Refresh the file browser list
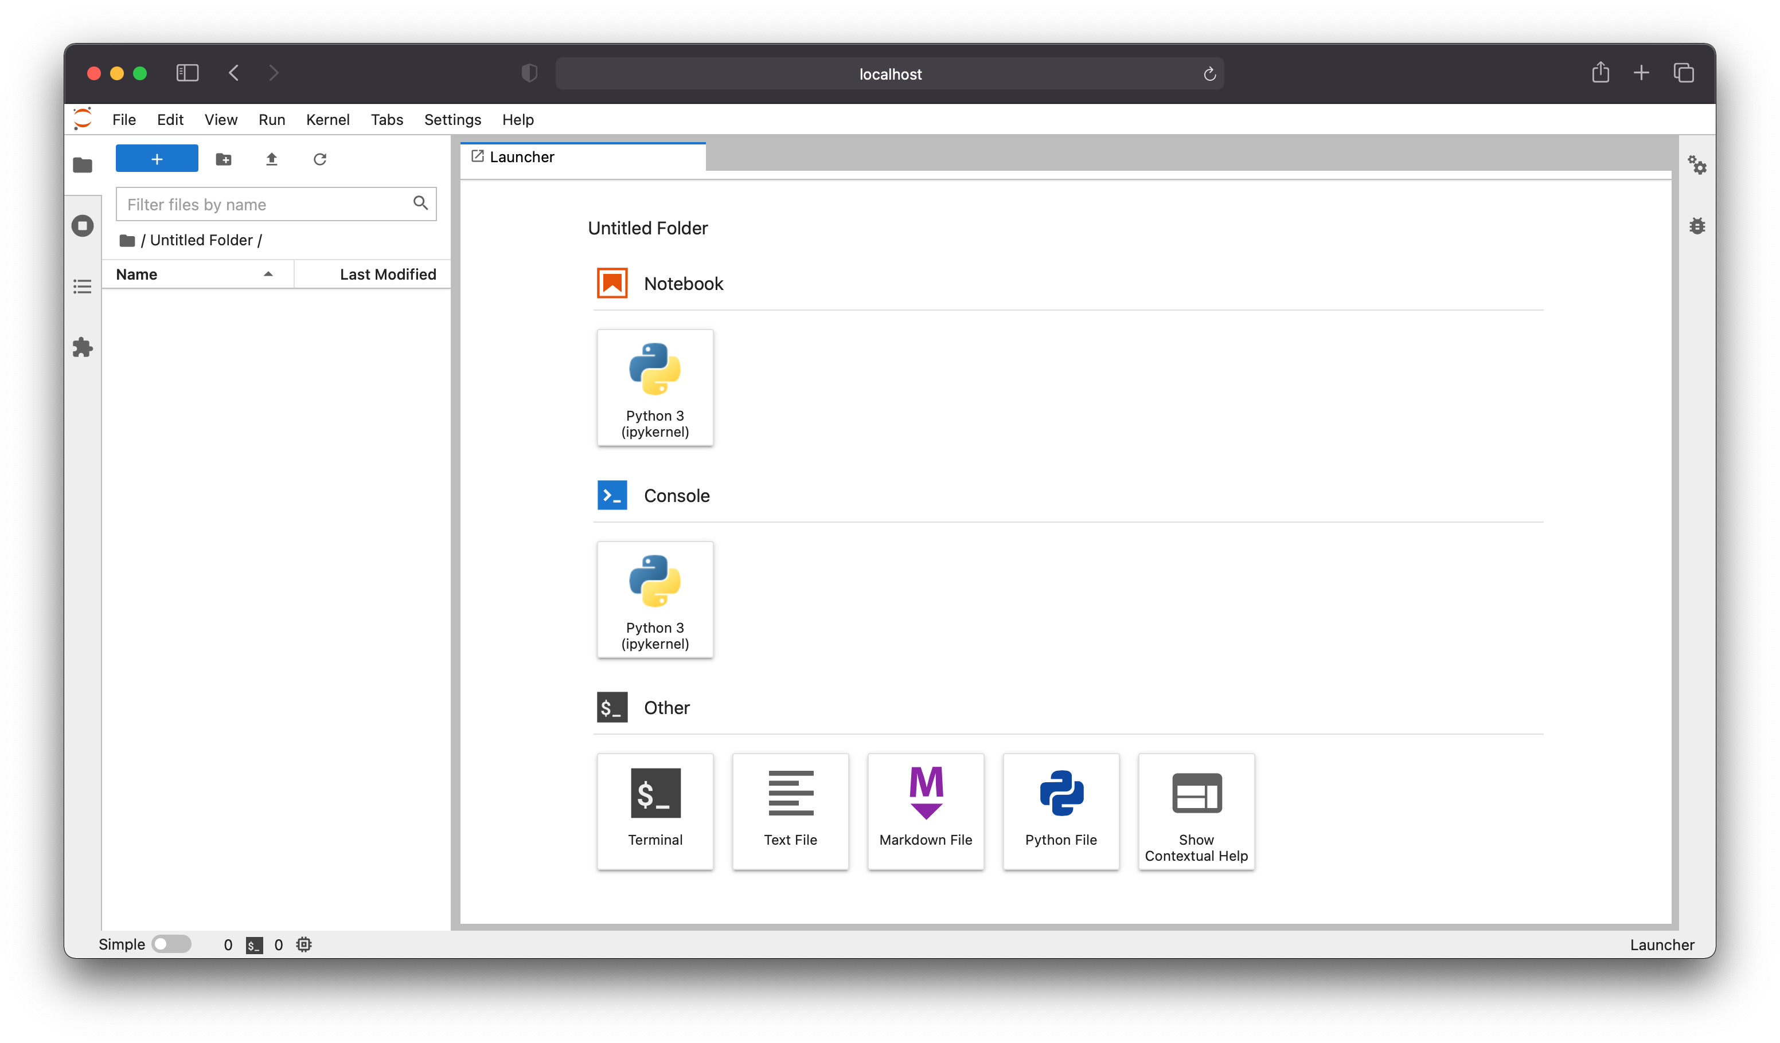The height and width of the screenshot is (1043, 1780). [320, 159]
